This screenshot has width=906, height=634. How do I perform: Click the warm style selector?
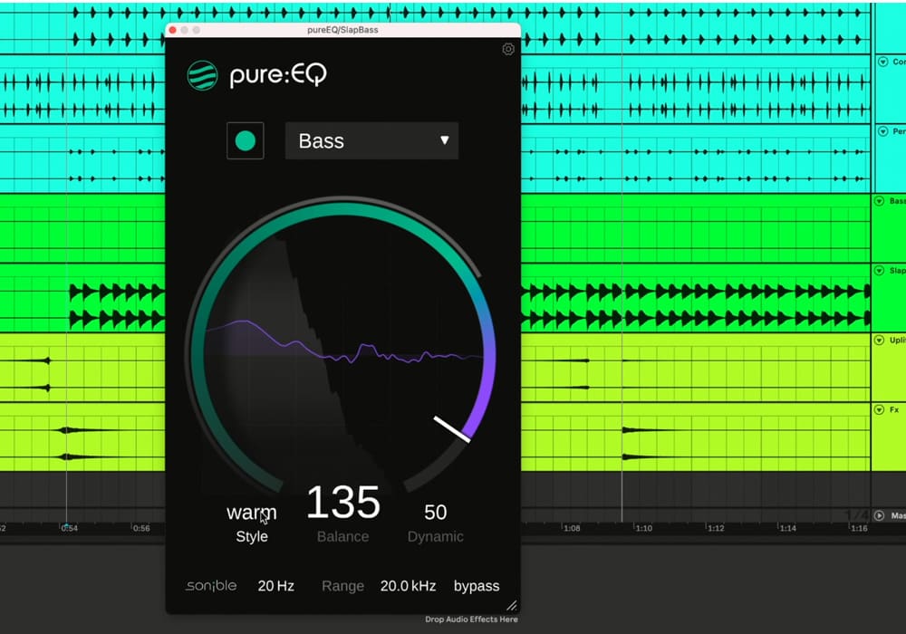coord(251,512)
